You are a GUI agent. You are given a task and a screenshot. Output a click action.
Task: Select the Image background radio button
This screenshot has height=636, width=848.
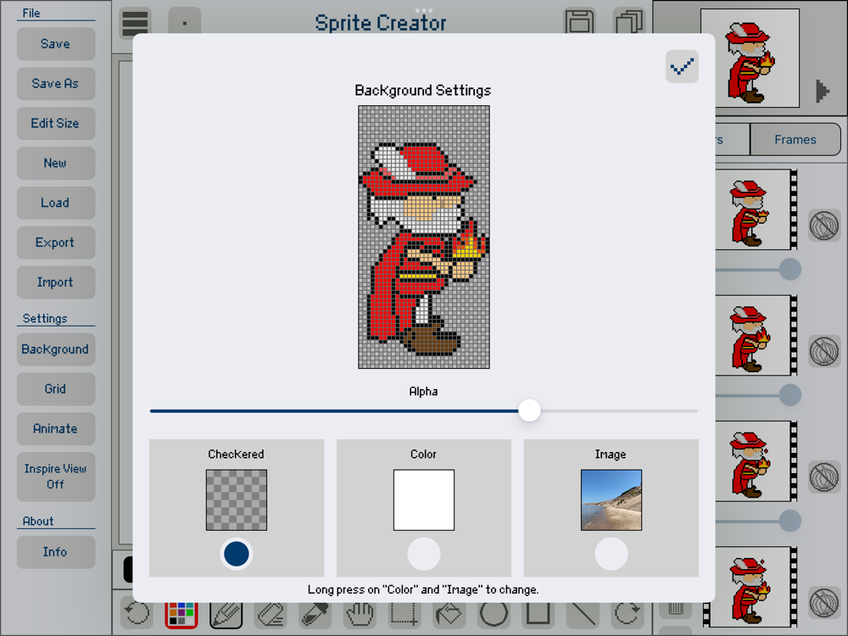tap(611, 554)
